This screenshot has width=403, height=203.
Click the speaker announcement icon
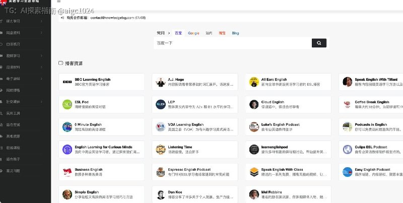[62, 18]
